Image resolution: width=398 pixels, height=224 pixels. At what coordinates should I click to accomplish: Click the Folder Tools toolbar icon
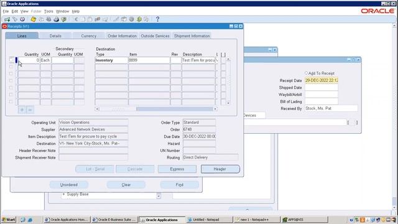(x=147, y=19)
